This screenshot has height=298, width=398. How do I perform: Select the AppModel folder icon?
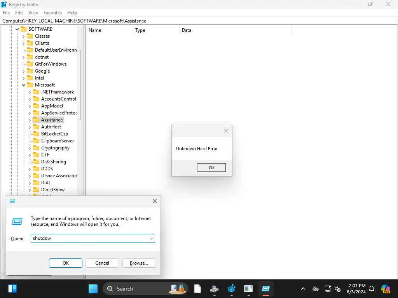[36, 106]
